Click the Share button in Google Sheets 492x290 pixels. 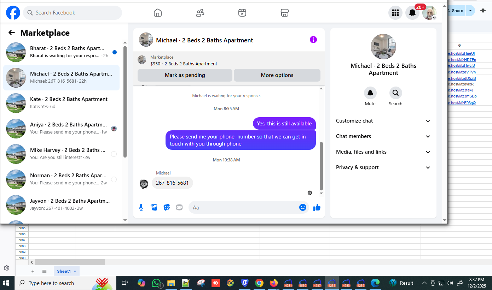tap(457, 11)
